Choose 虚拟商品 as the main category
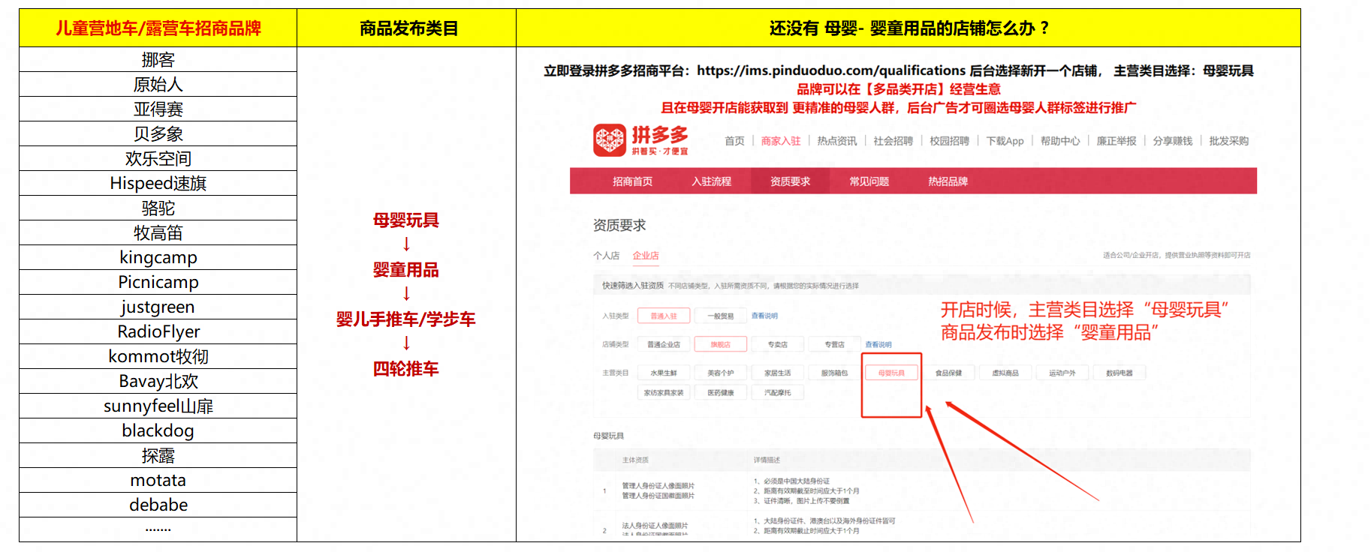1371x555 pixels. [x=1005, y=373]
